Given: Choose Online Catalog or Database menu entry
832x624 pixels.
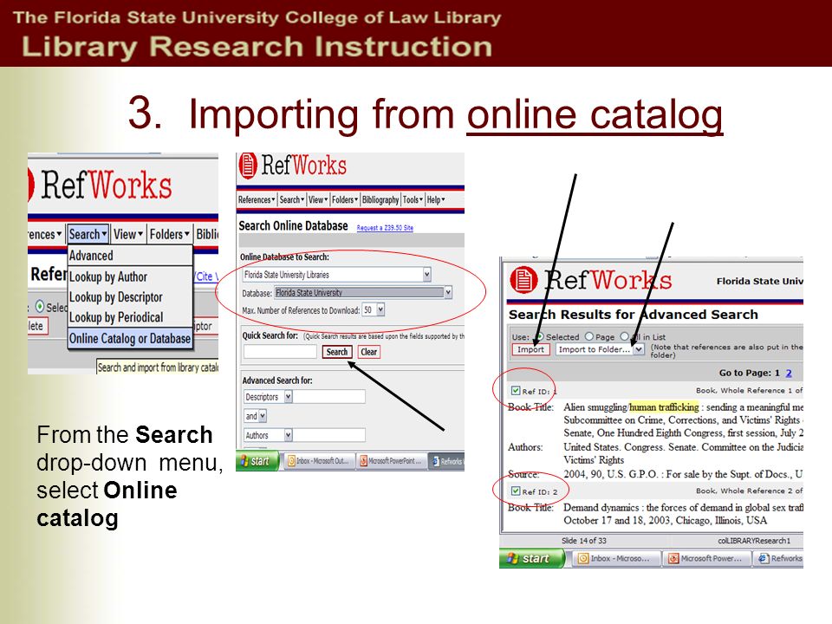Looking at the screenshot, I should pyautogui.click(x=129, y=338).
